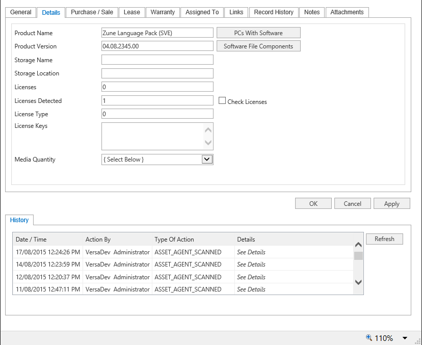View See Details for 17/08/2015 entry
Viewport: 422px width, 345px height.
coord(251,252)
